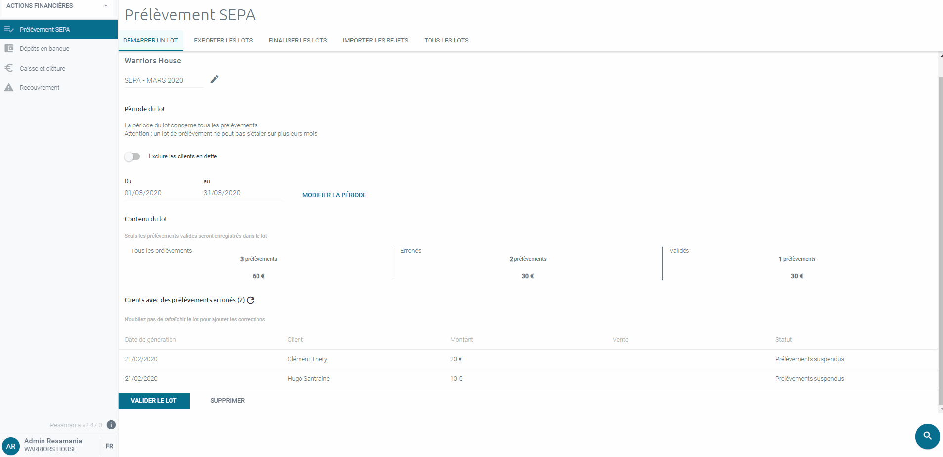Image resolution: width=943 pixels, height=457 pixels.
Task: Click the Caisse et clôture euro icon
Action: [9, 68]
